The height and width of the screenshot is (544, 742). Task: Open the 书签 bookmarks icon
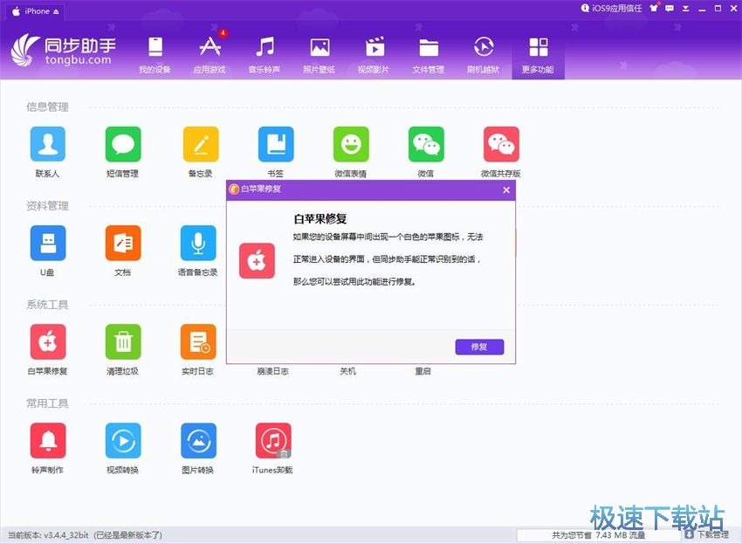click(276, 144)
